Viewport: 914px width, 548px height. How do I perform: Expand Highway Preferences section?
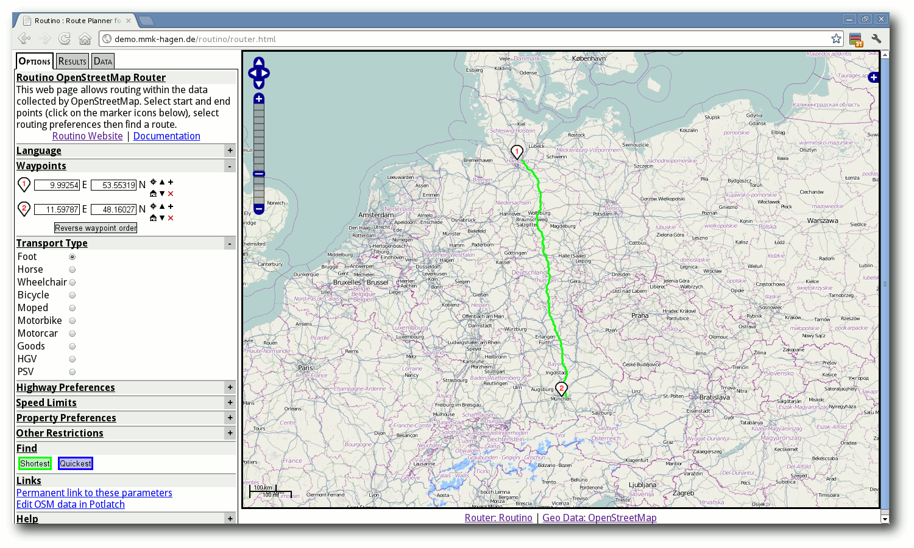tap(230, 387)
